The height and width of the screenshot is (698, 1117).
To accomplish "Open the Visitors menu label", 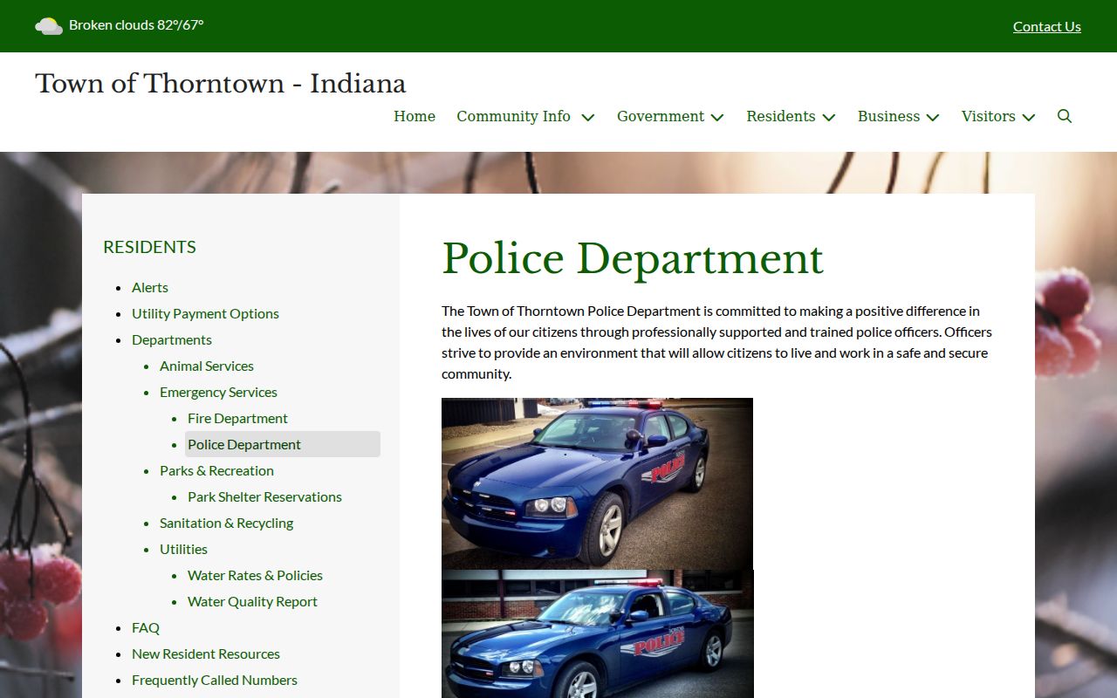I will click(989, 116).
